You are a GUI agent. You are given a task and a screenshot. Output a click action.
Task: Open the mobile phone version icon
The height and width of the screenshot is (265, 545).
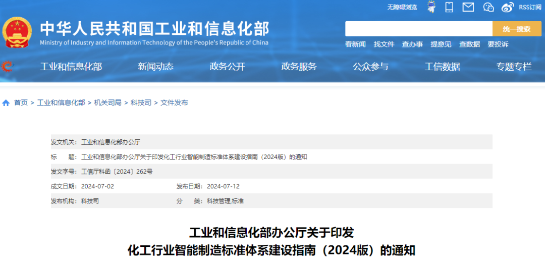[x=449, y=7]
